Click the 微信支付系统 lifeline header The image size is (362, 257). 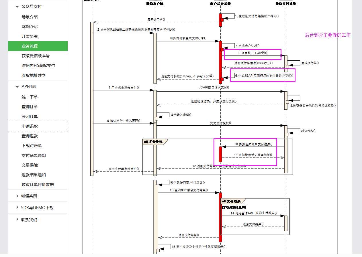(286, 4)
